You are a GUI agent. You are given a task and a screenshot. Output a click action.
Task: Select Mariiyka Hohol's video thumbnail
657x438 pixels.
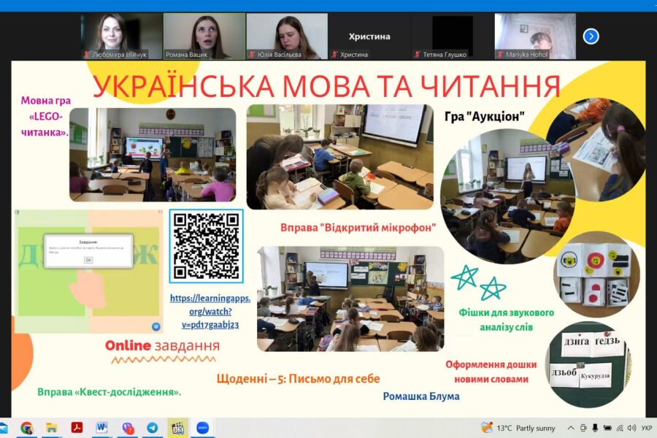coord(534,36)
